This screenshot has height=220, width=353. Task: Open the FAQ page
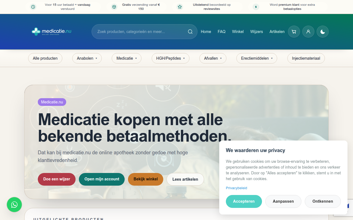coord(221,32)
